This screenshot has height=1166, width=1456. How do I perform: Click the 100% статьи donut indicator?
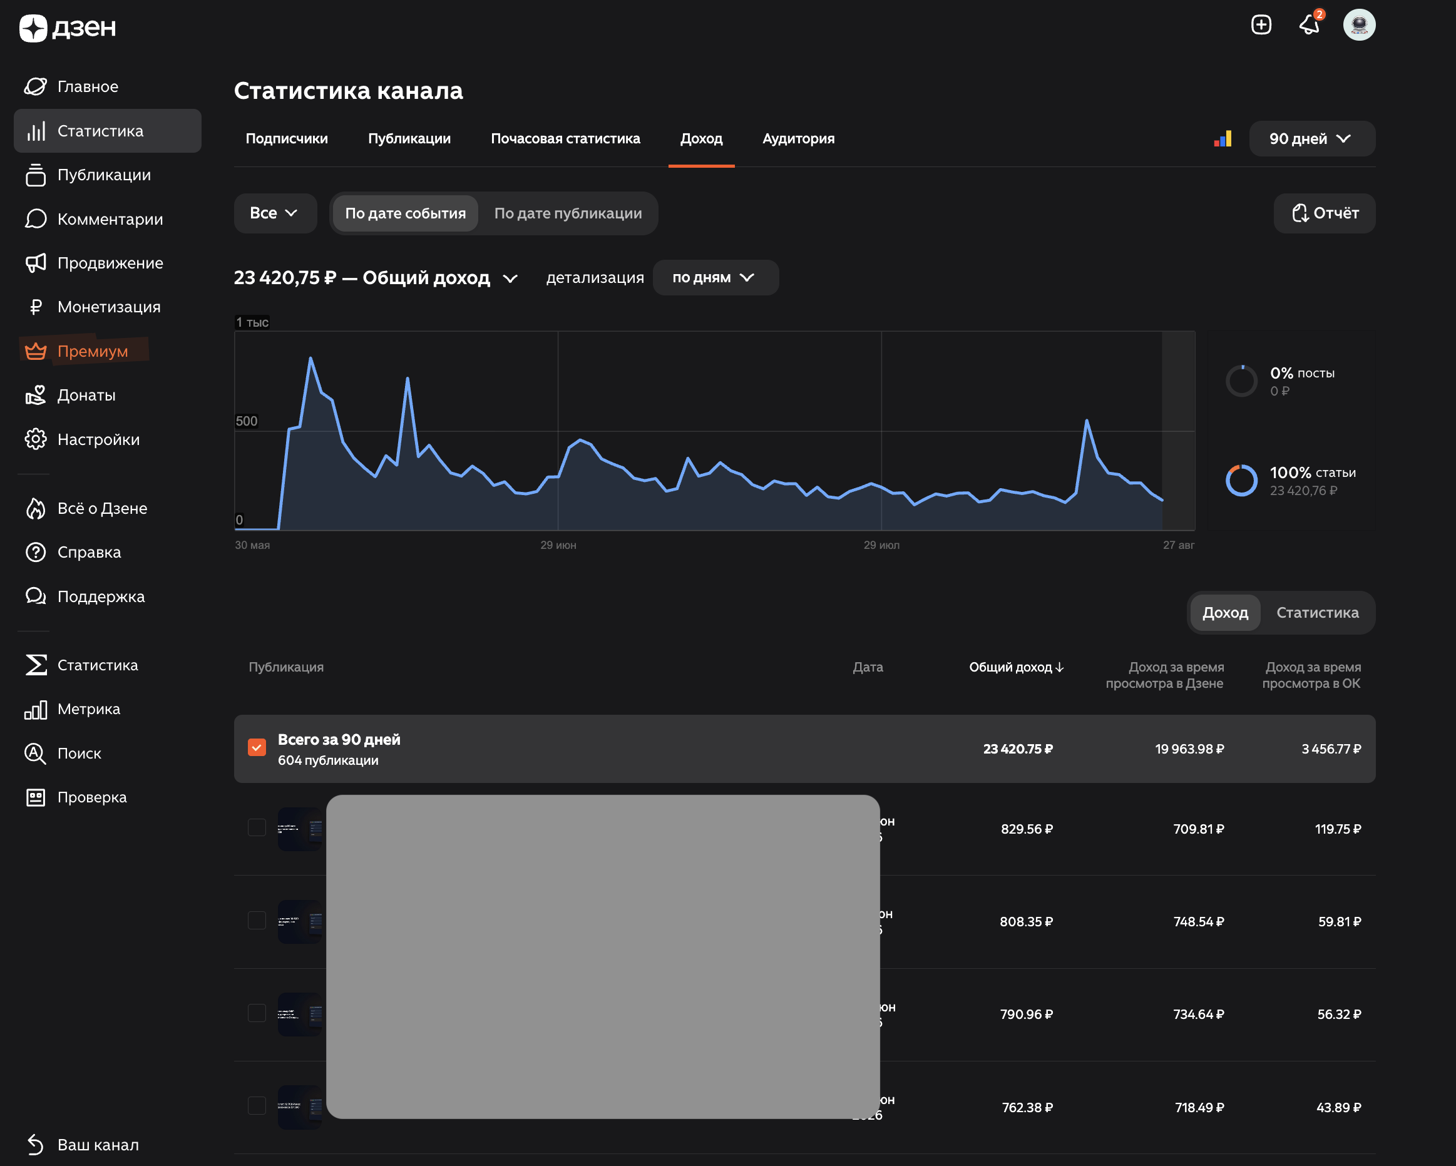click(1241, 481)
